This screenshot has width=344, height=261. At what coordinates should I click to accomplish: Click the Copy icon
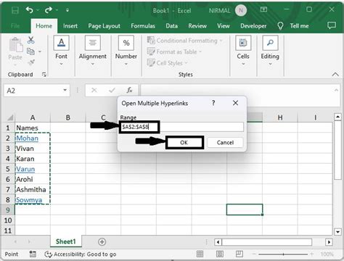click(30, 51)
